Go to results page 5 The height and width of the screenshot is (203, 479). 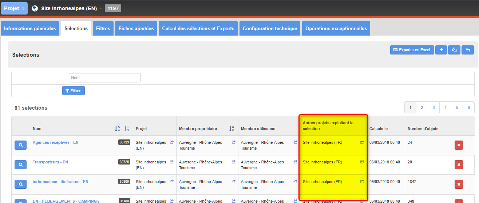pyautogui.click(x=457, y=107)
